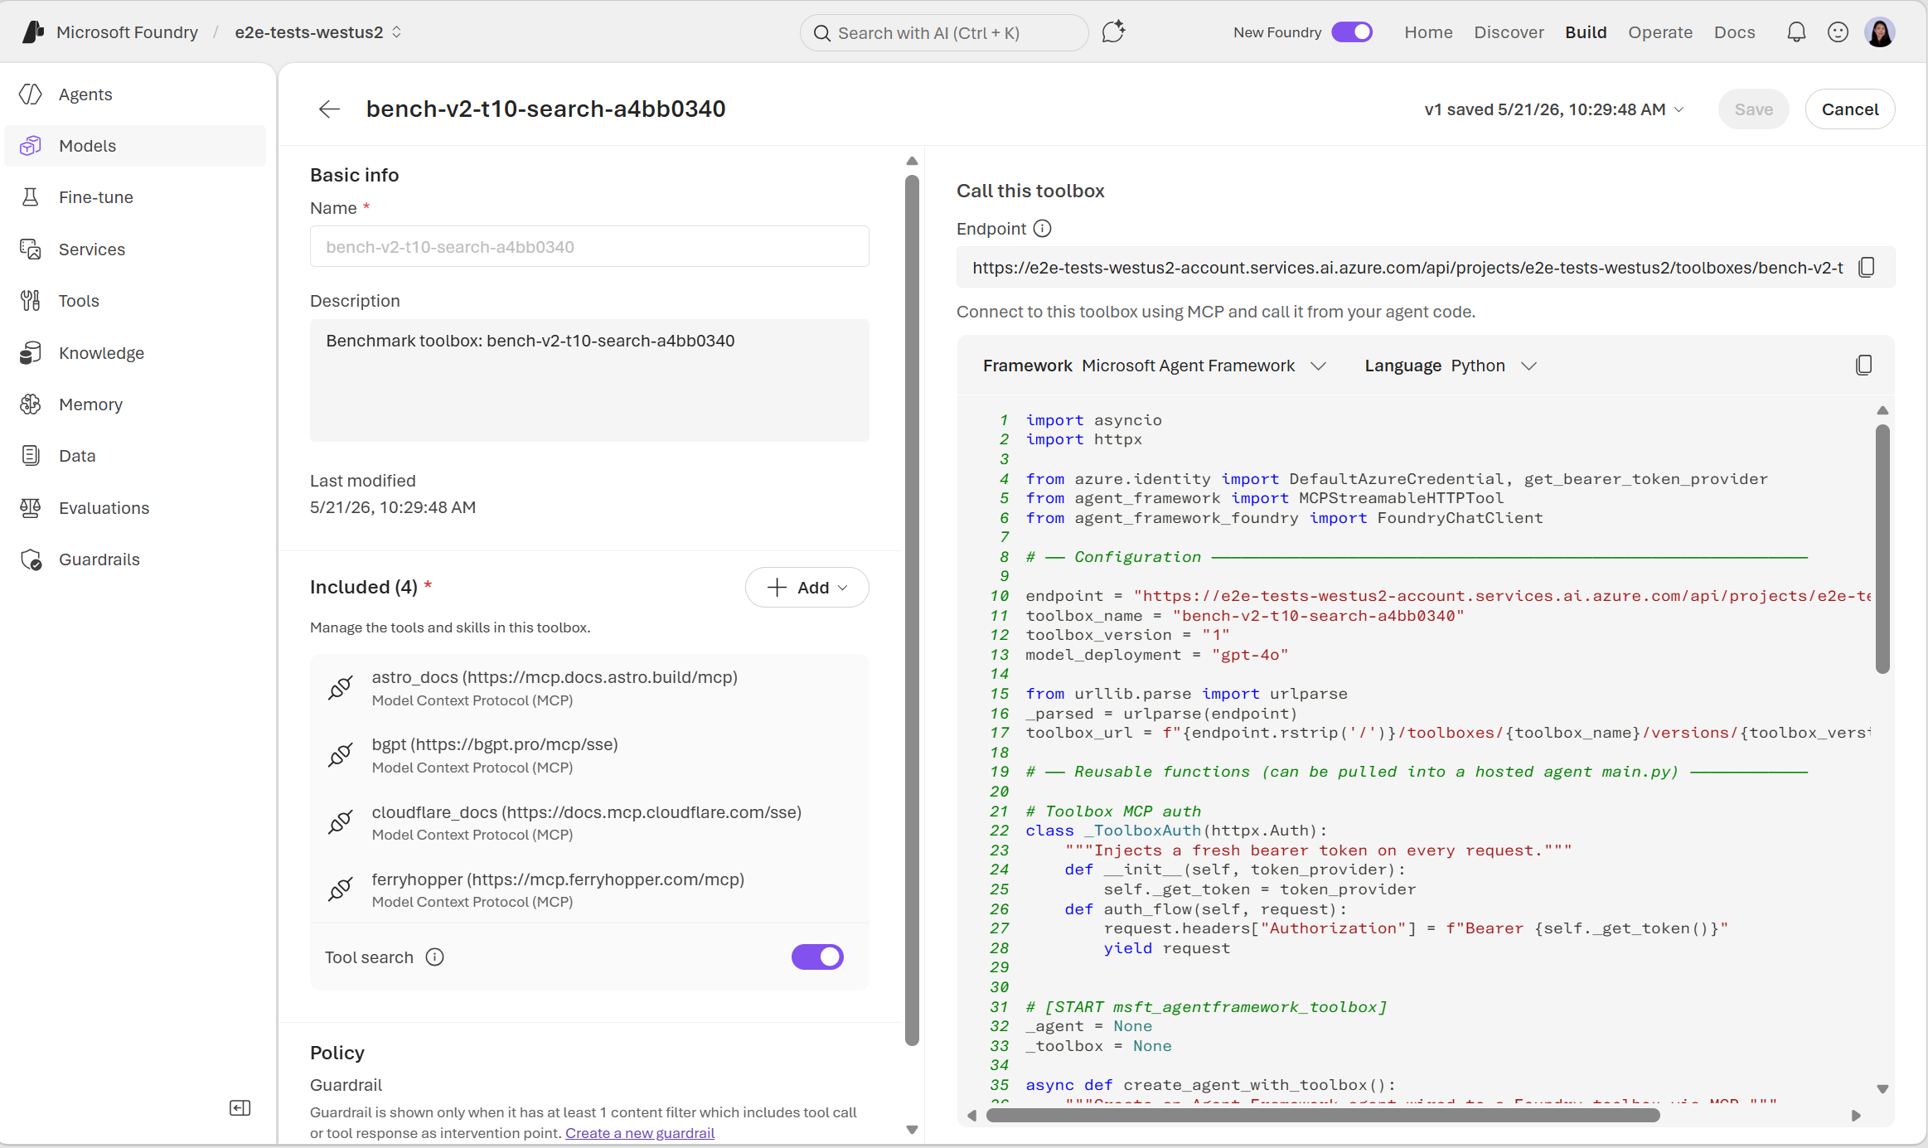Click the Microsoft Foundry breadcrumb
The height and width of the screenshot is (1148, 1928).
pos(127,32)
